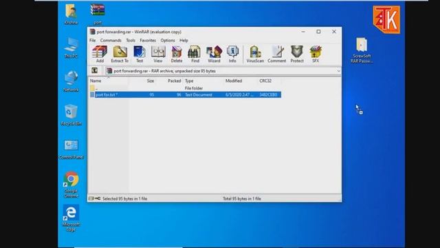Run the Test archive tool

click(x=140, y=54)
